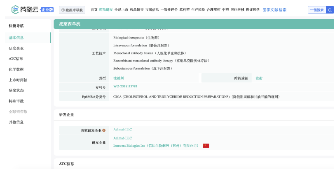This screenshot has width=335, height=169.
Task: Click the 注射剂 dosage form link
Action: pos(118,78)
